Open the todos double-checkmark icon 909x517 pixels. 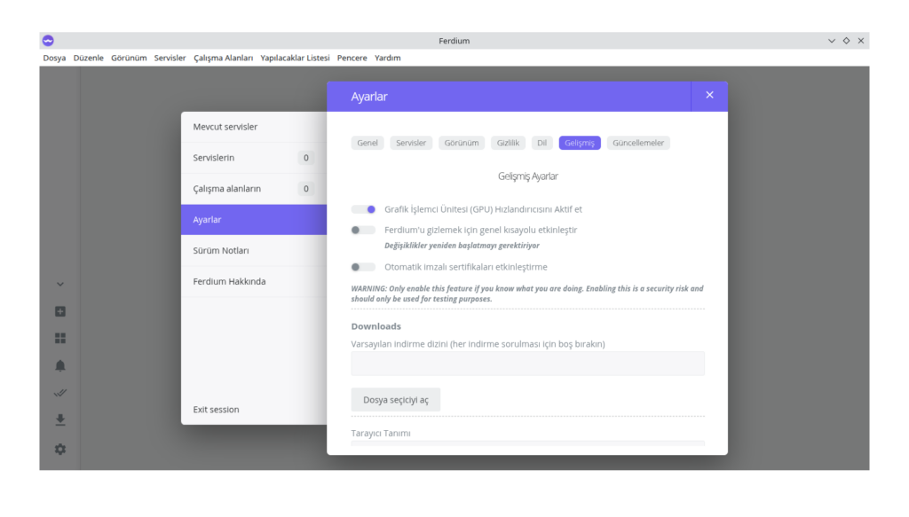[x=60, y=393]
